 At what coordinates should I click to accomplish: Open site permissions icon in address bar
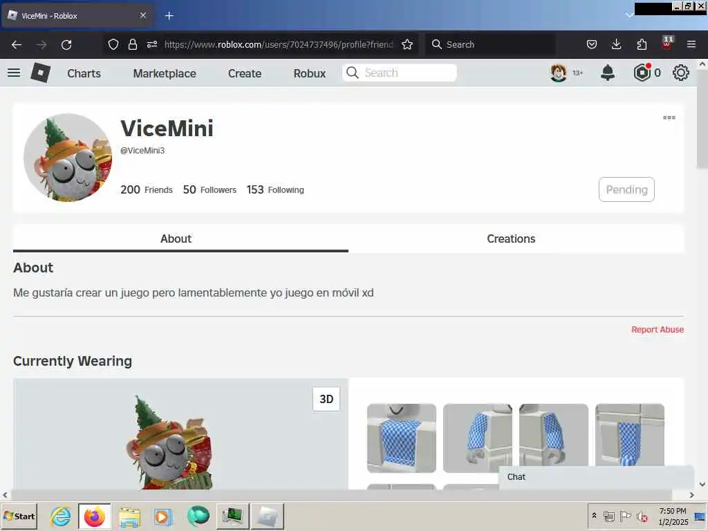click(152, 44)
